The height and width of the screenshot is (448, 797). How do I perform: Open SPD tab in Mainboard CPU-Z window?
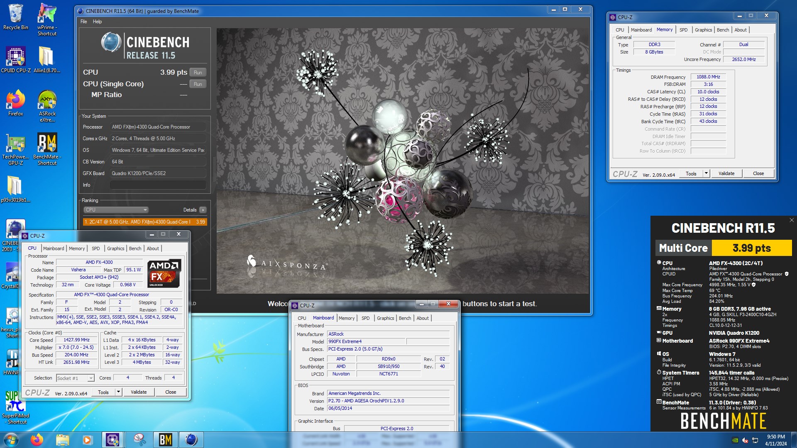tap(365, 318)
